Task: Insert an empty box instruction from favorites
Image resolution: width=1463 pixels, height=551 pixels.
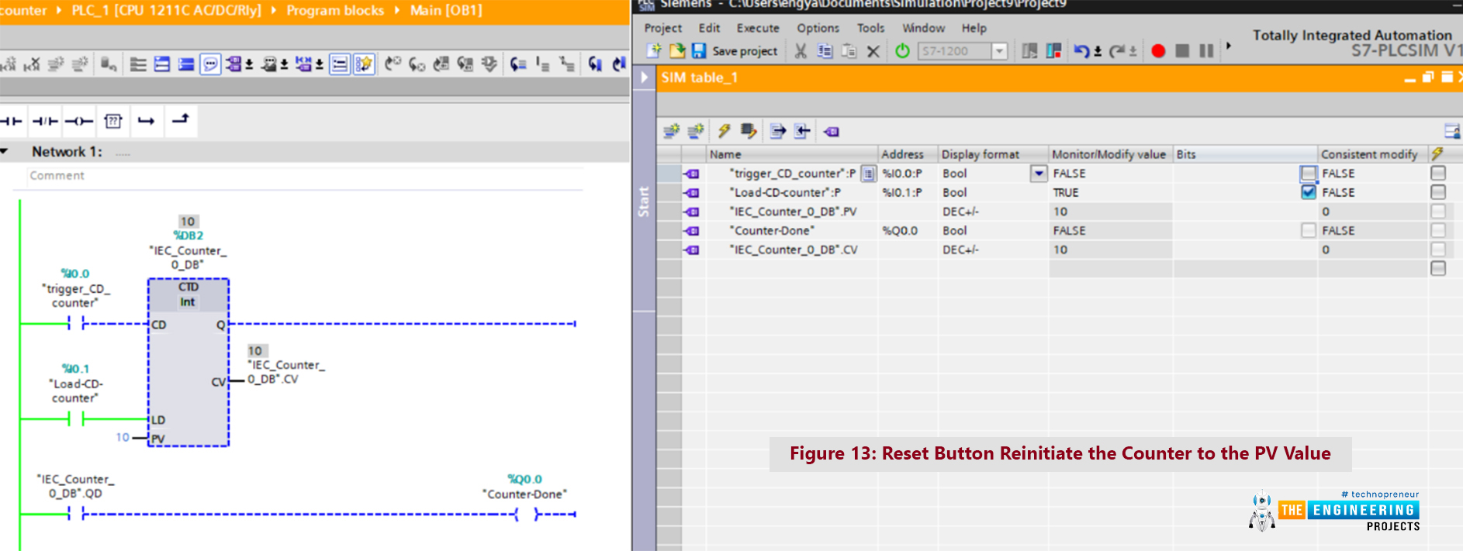Action: point(113,121)
